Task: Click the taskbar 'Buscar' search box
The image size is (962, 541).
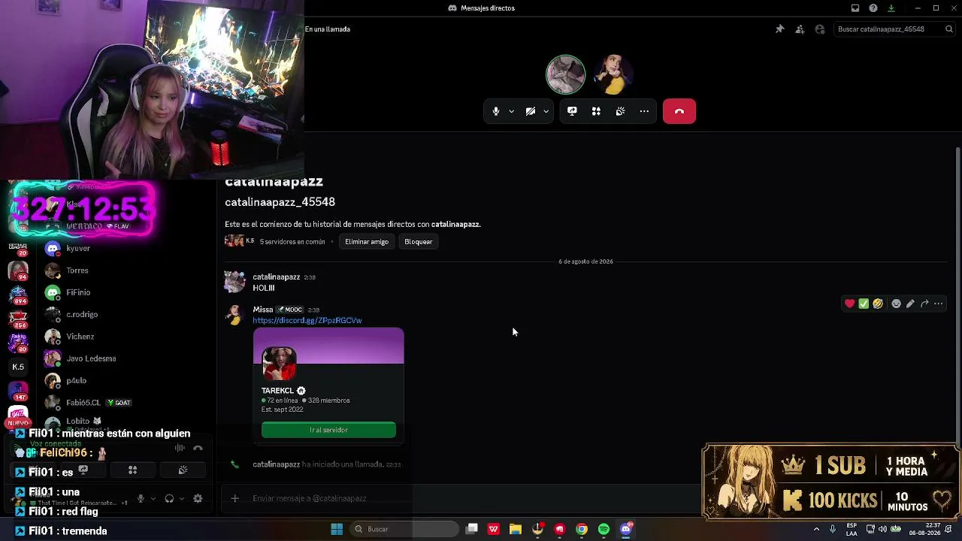Action: pyautogui.click(x=404, y=529)
